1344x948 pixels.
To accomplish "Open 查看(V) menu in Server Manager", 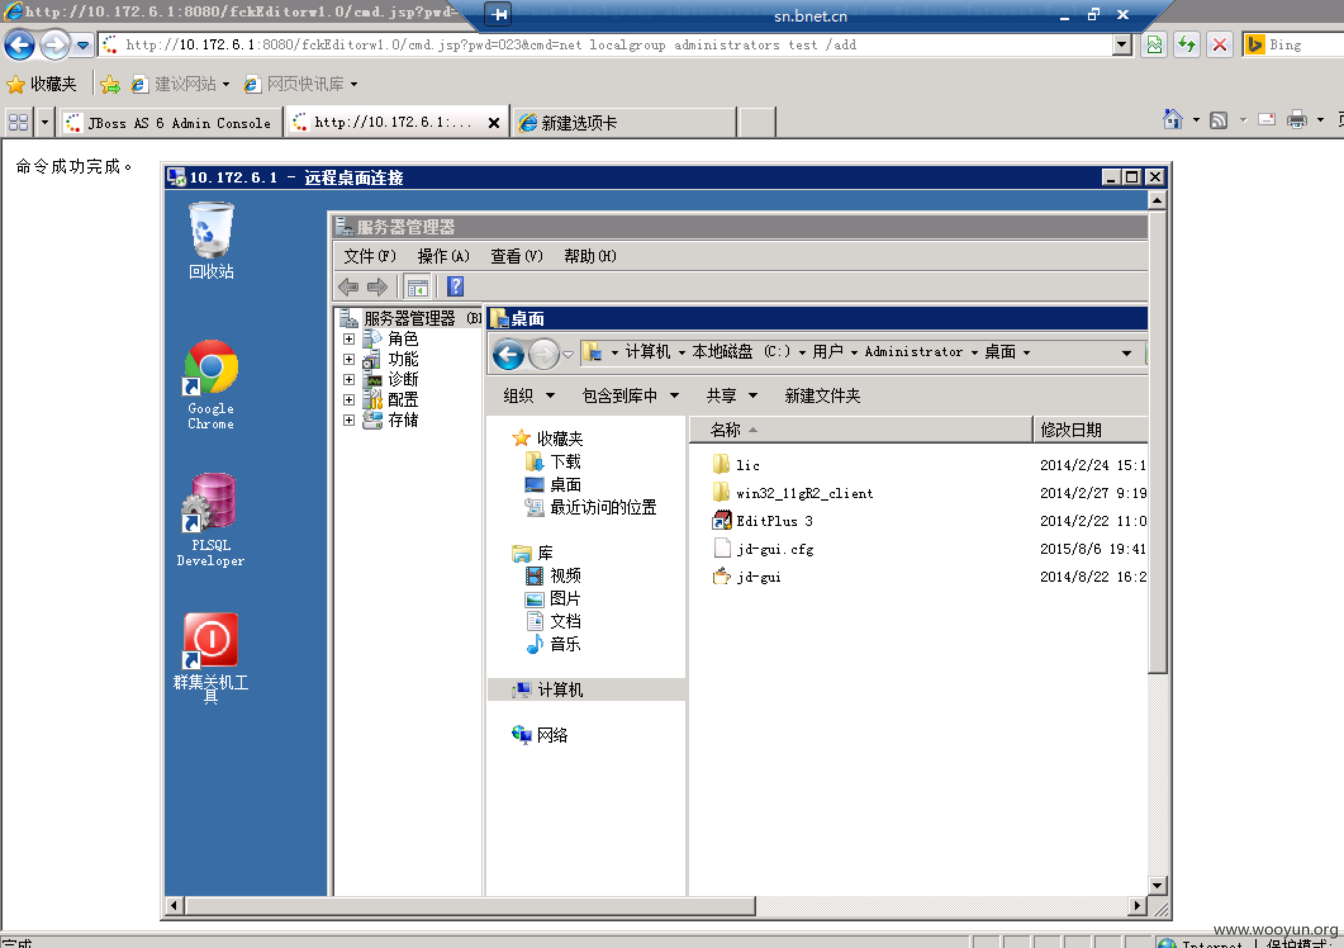I will click(x=517, y=256).
